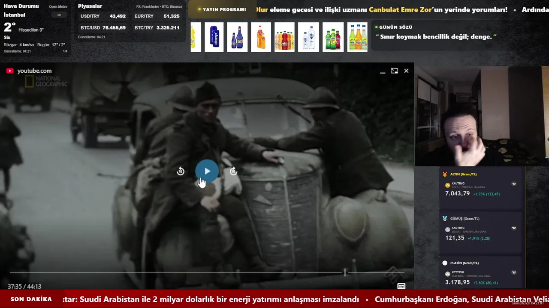Open TradingView logo on XPTTRYG card

coord(514,272)
